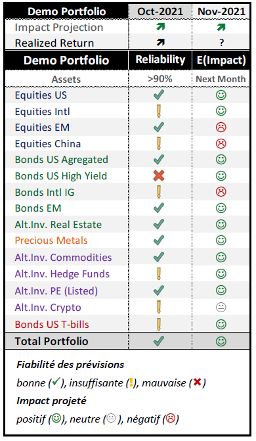Click the question mark under Nov-2021

point(222,43)
